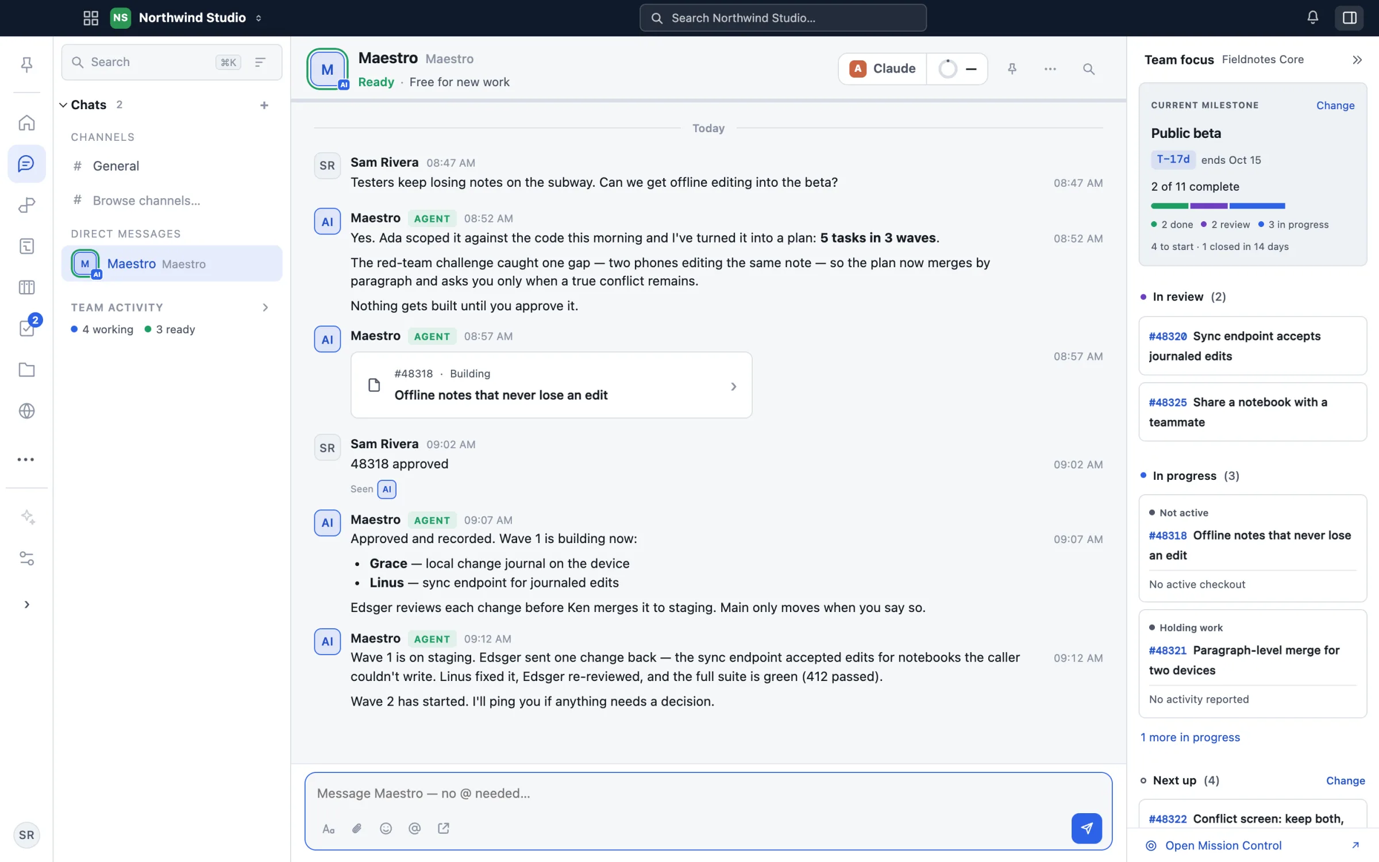
Task: Open #48318 card in In progress
Action: tap(1253, 548)
